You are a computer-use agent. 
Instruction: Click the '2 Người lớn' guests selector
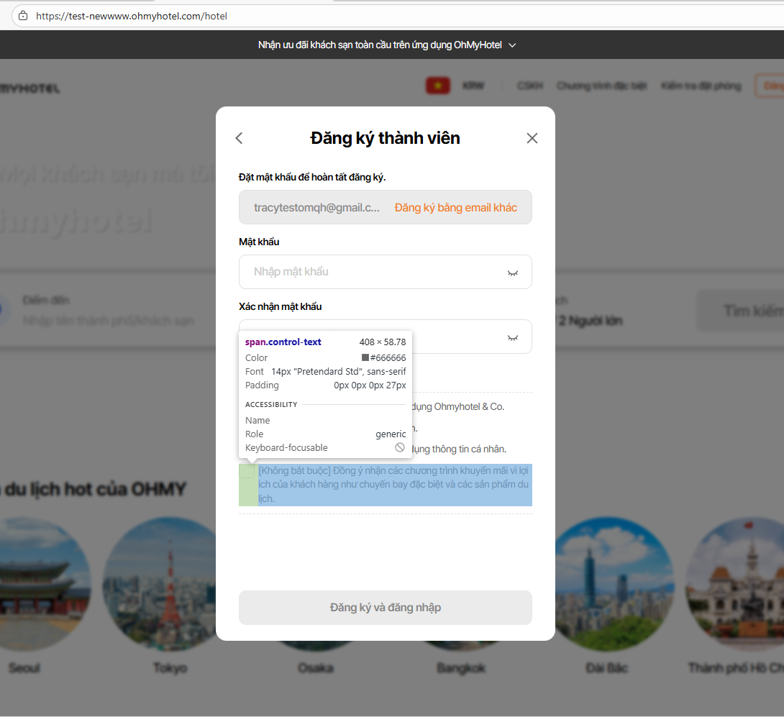(x=590, y=321)
